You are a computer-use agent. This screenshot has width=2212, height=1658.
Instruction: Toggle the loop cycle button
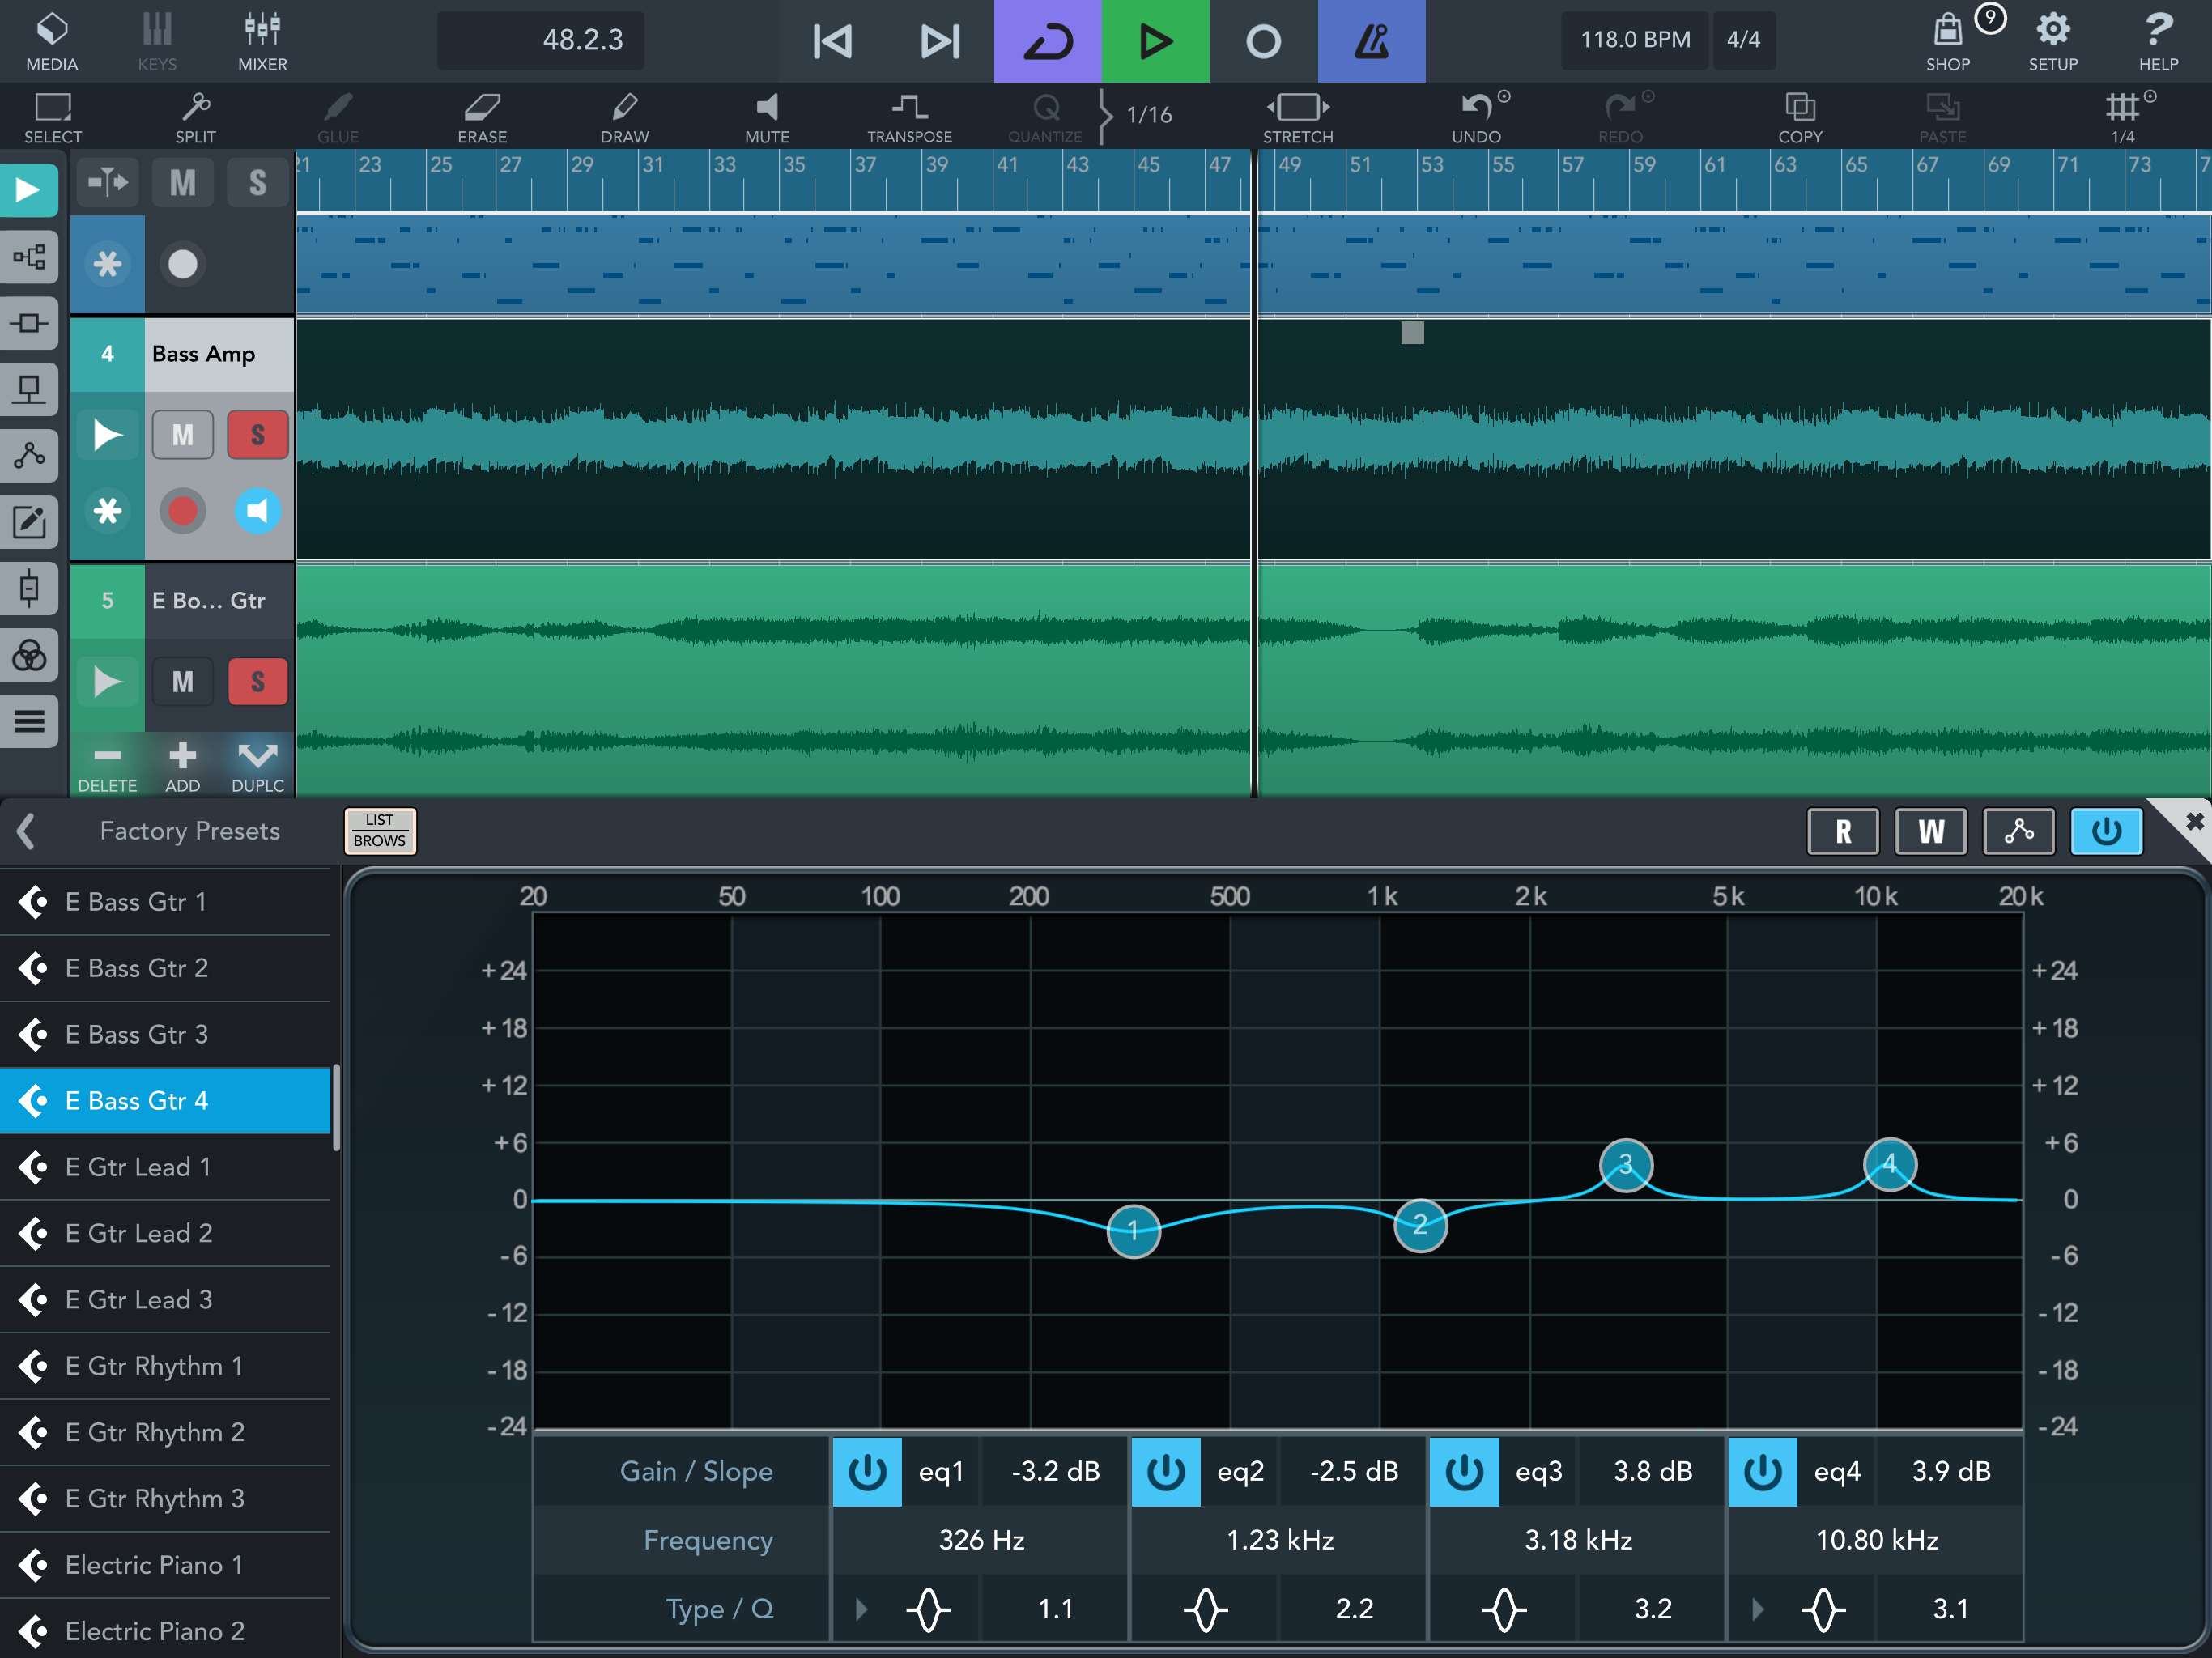[x=1047, y=41]
